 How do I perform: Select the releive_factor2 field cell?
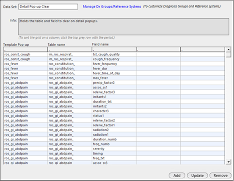pos(114,121)
